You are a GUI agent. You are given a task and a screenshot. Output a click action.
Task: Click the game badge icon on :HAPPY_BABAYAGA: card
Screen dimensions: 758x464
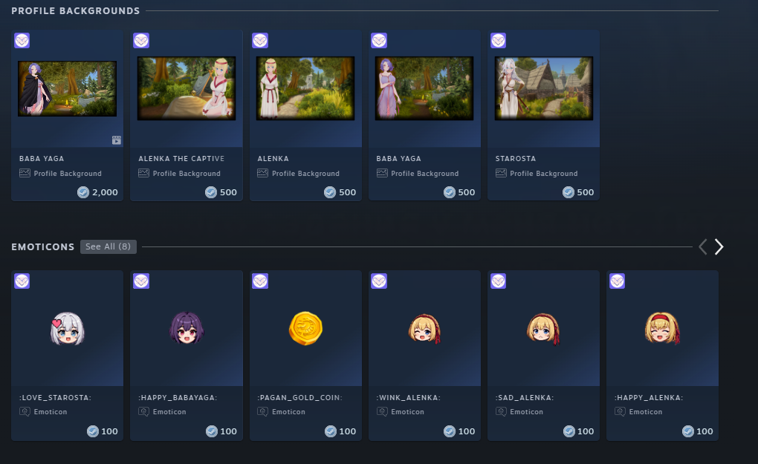[x=141, y=281]
